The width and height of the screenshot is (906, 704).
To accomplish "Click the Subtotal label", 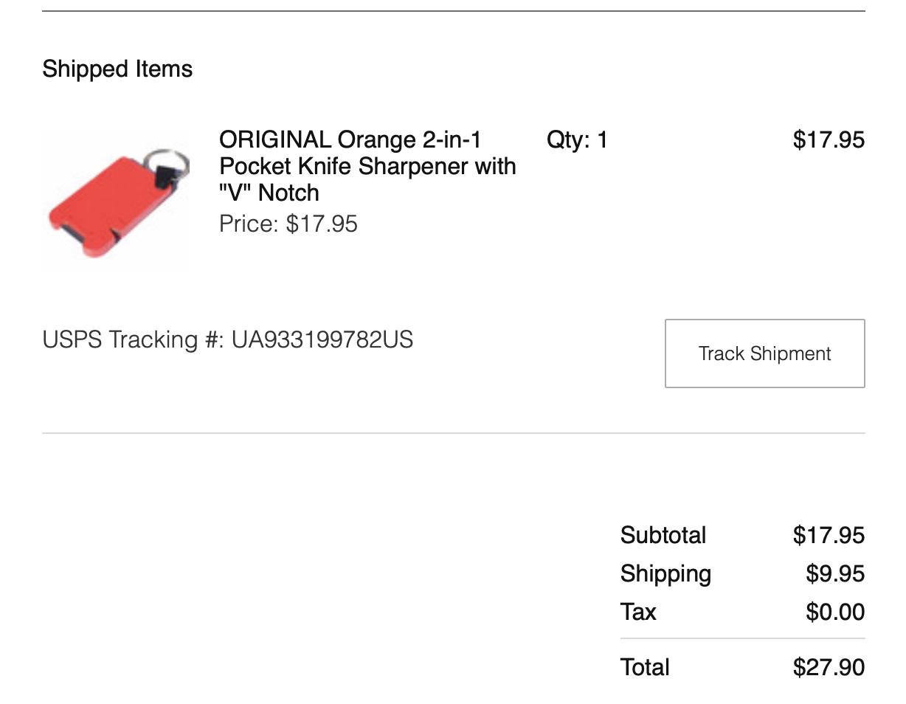I will point(663,535).
